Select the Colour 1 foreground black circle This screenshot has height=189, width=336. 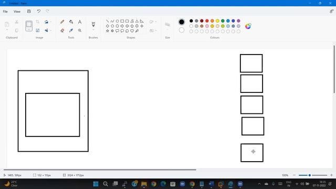tap(182, 22)
